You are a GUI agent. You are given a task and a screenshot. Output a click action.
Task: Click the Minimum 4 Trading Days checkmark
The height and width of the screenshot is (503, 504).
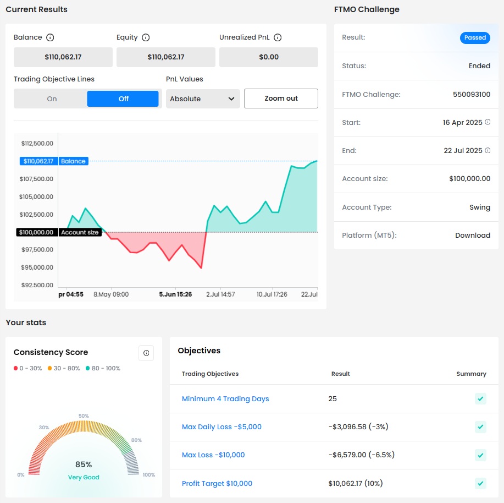(480, 399)
